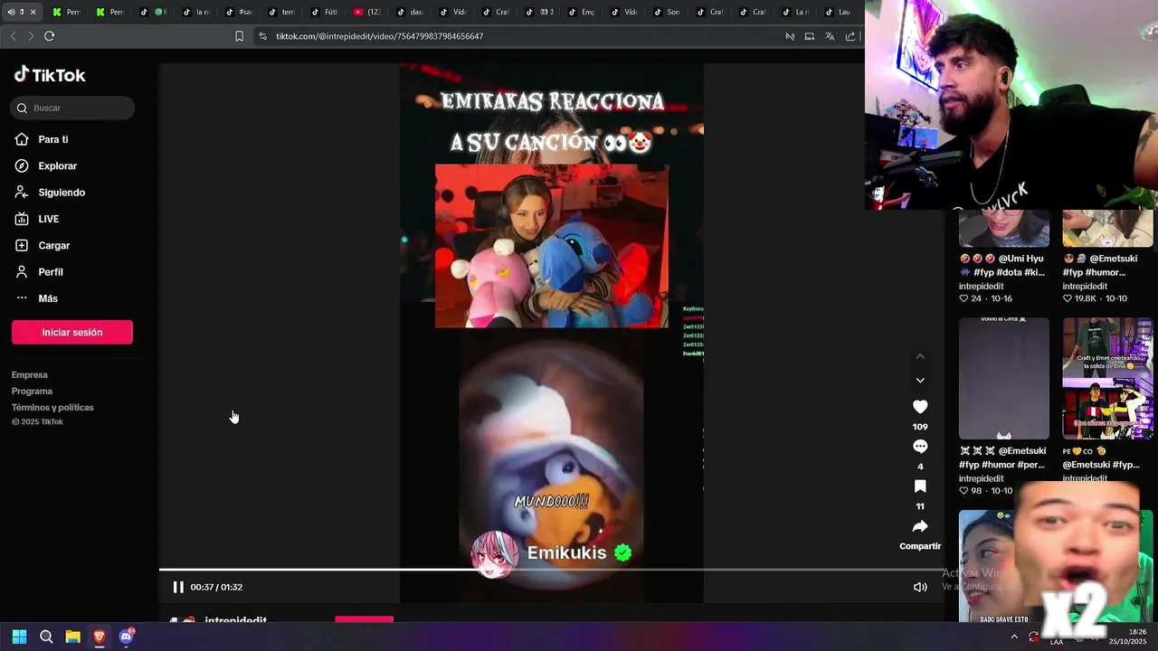The width and height of the screenshot is (1158, 651).
Task: Switch to the YouTube '(123' tab
Action: [367, 12]
